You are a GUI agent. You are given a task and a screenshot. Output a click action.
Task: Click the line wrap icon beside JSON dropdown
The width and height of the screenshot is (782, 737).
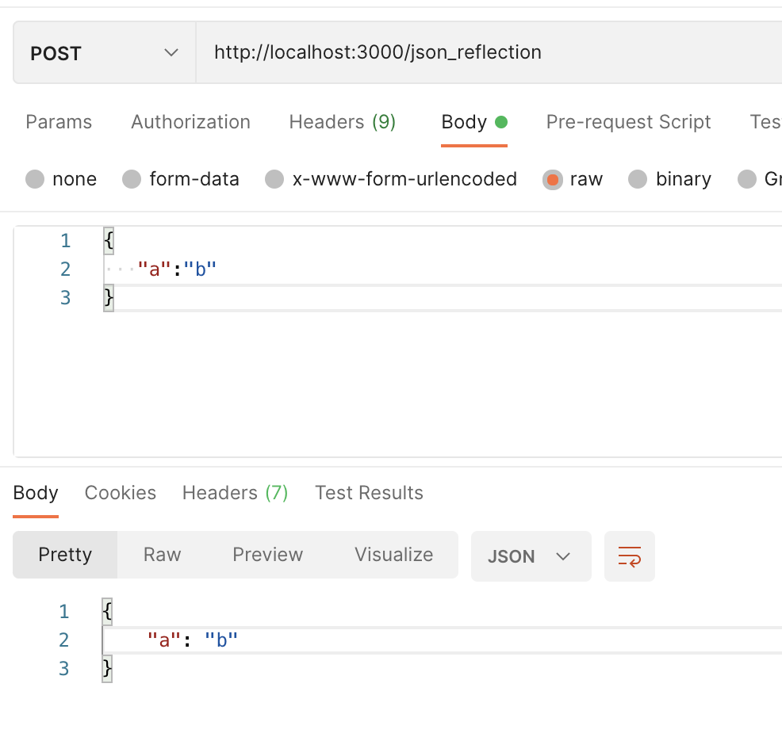pos(629,556)
